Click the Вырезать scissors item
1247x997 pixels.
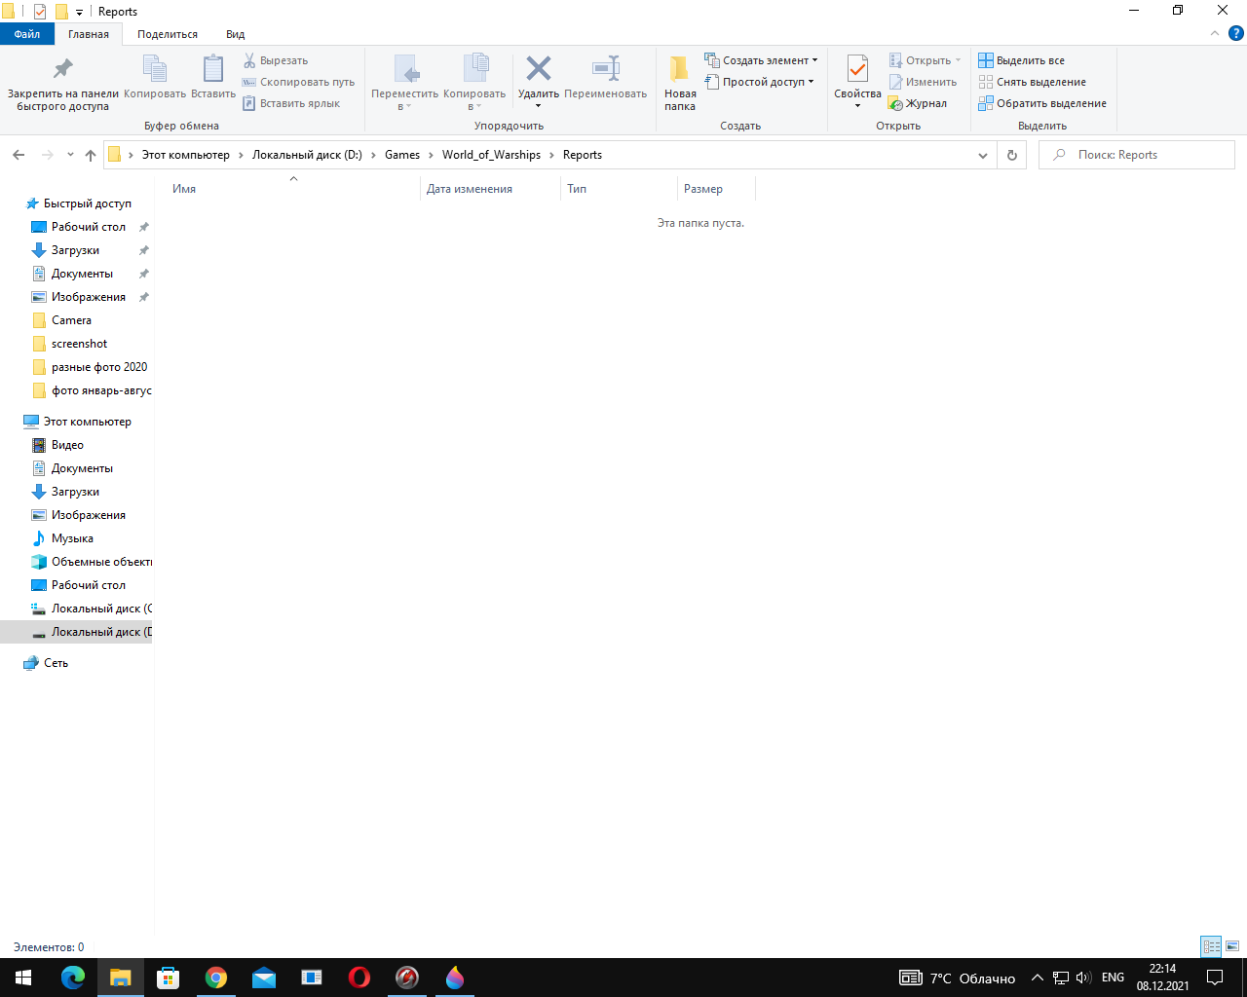click(276, 60)
